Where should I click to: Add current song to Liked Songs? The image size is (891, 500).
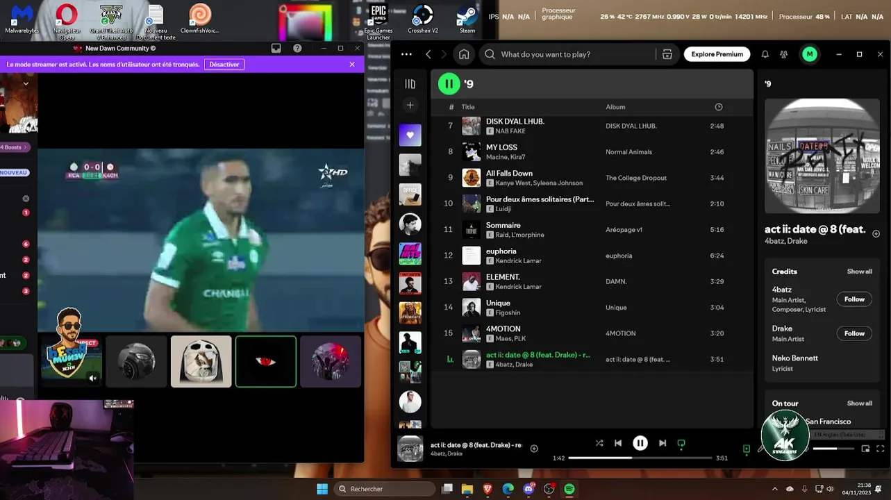[x=534, y=449]
